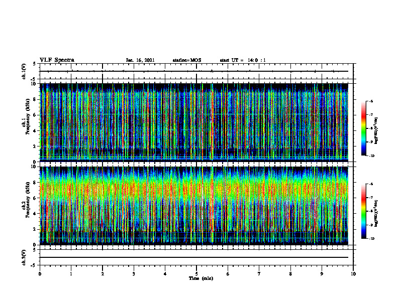
Task: Click the ch.1 voltage waveform trace
Action: pyautogui.click(x=194, y=71)
